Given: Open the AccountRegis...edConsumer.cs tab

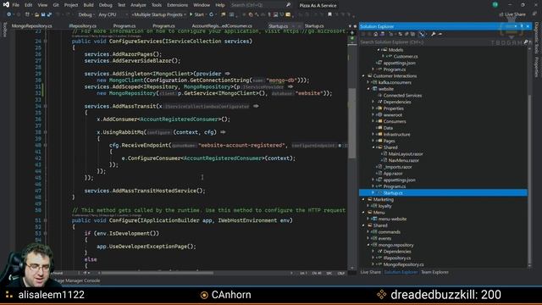Looking at the screenshot, I should point(222,26).
